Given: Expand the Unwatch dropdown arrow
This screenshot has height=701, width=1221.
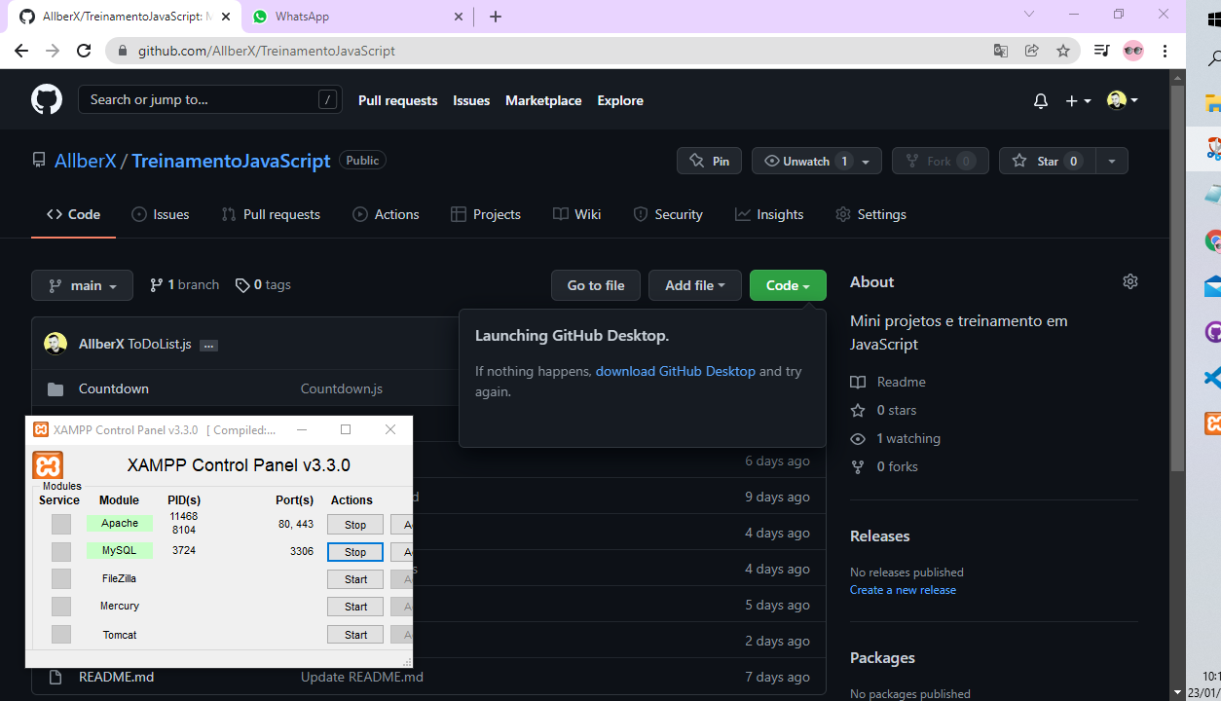Looking at the screenshot, I should pos(867,161).
